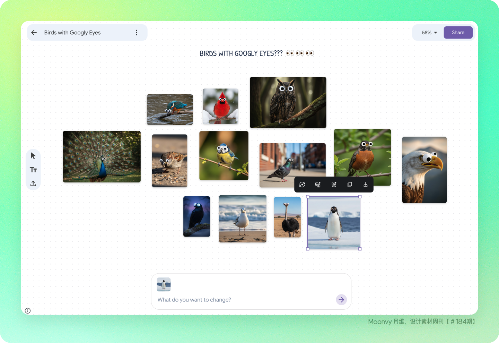The height and width of the screenshot is (343, 499).
Task: Click the upload icon in left toolbar
Action: coord(33,183)
